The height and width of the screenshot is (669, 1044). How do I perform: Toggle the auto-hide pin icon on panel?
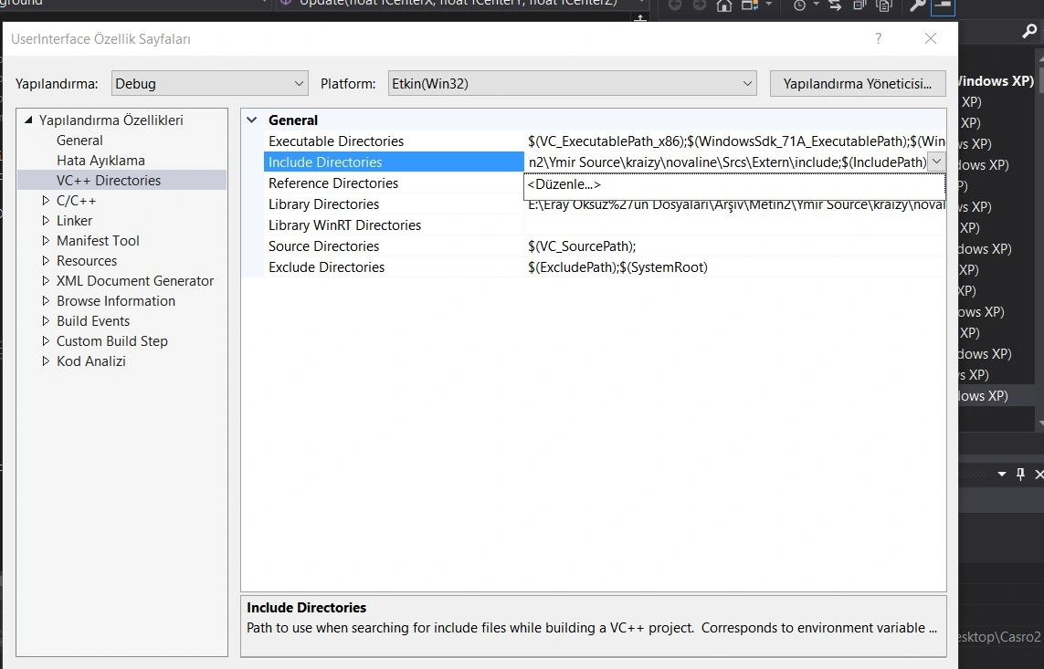[1021, 474]
